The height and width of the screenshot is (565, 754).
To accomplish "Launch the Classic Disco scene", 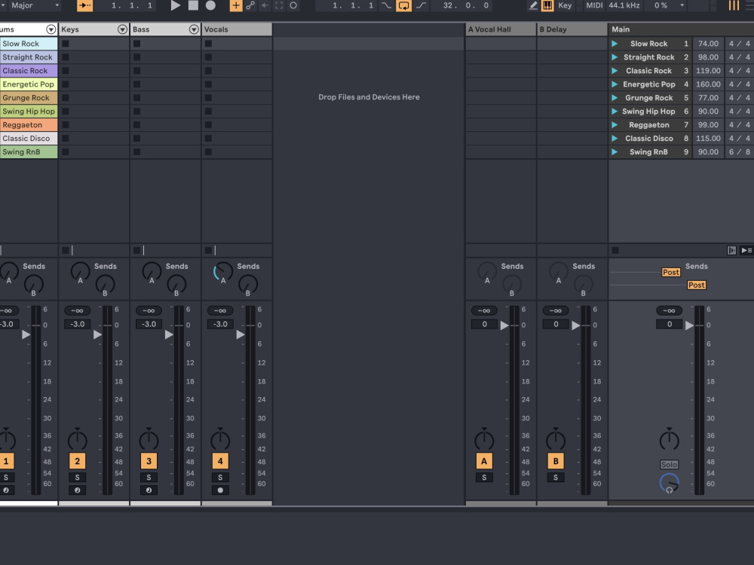I will pos(615,139).
